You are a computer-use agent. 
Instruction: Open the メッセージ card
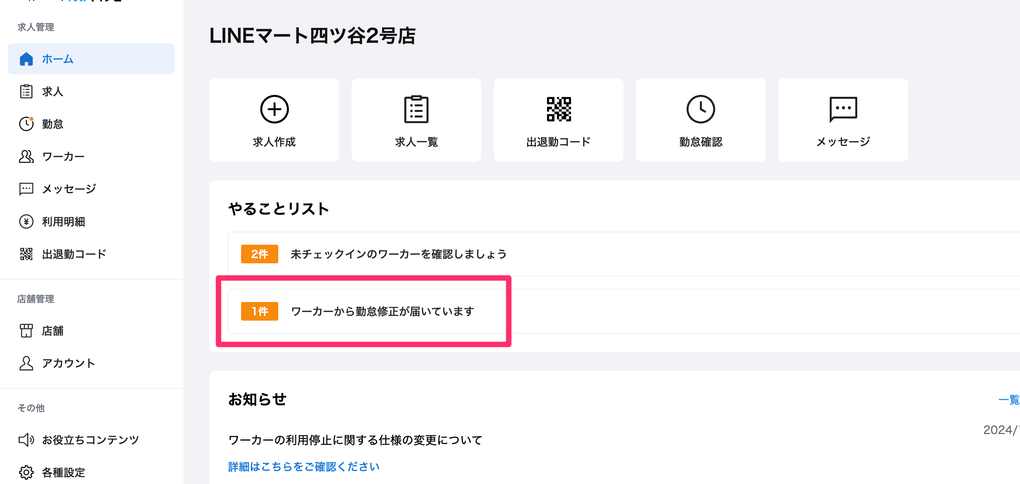843,120
